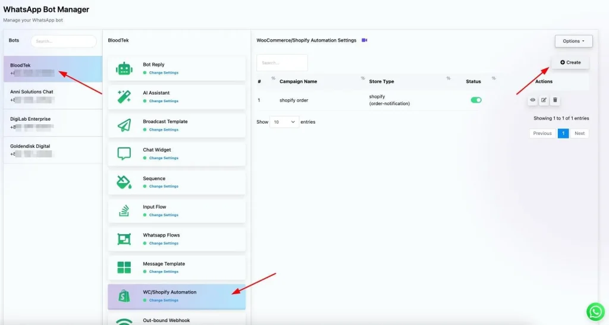Open the Bot Reply settings card
609x325 pixels.
coord(177,69)
